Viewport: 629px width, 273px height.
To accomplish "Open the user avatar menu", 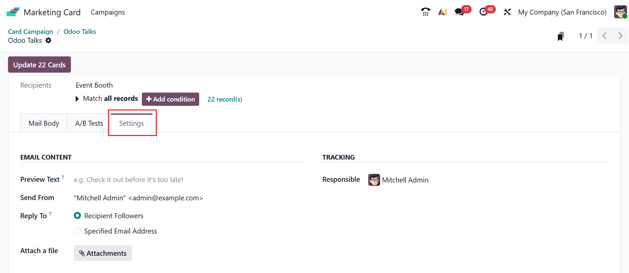I will click(x=620, y=12).
